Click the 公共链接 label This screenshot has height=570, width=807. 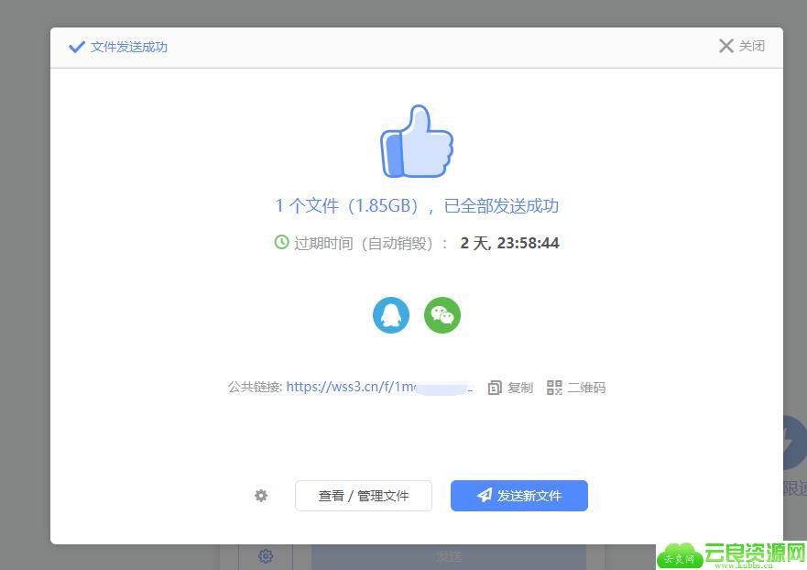coord(255,388)
